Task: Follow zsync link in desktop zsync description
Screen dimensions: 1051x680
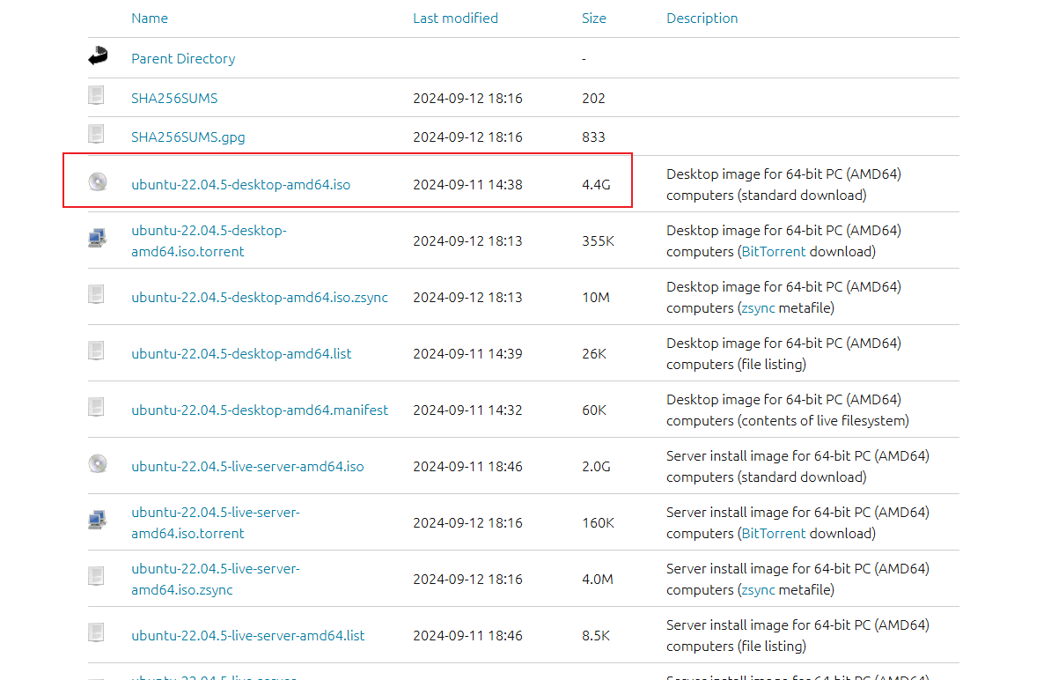Action: (758, 308)
